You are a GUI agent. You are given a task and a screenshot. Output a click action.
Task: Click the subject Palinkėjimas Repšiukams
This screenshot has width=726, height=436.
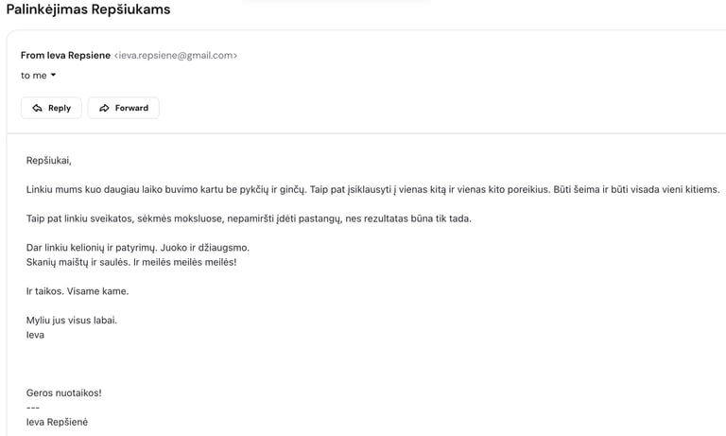coord(89,9)
